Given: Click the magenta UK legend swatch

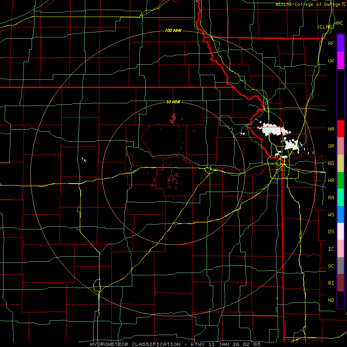Looking at the screenshot, I should [x=340, y=61].
